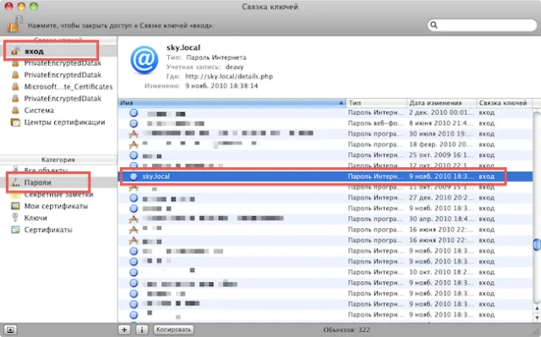This screenshot has width=541, height=337.
Task: Click the "Копировать" button
Action: (x=173, y=329)
